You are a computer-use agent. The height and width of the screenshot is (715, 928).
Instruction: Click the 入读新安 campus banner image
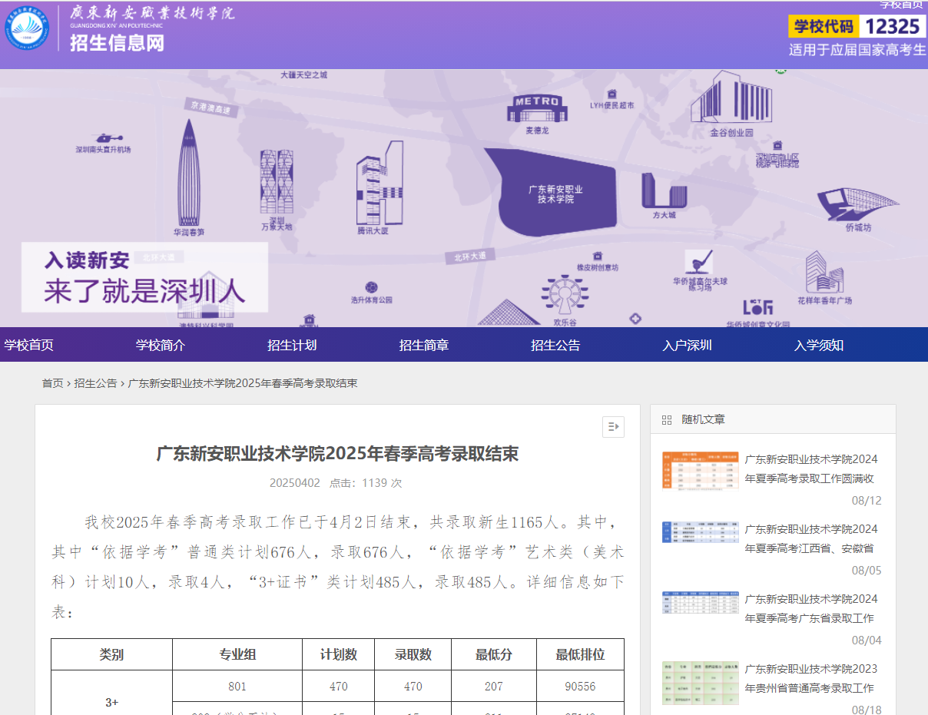(x=144, y=278)
